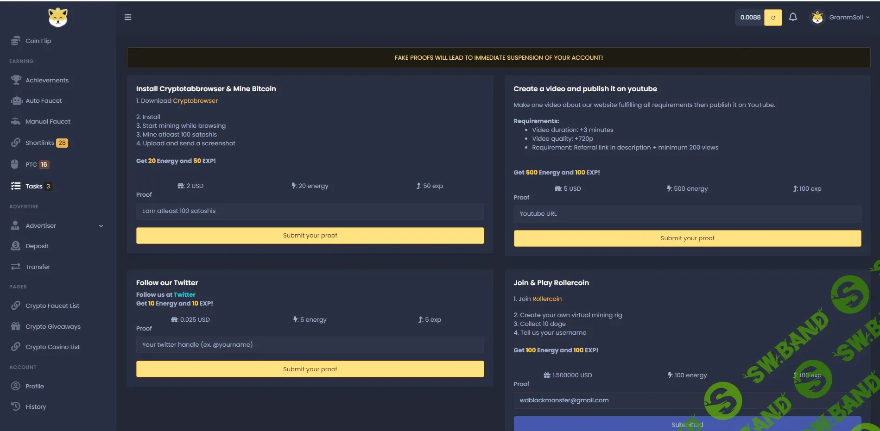Screen dimensions: 880x431
Task: Open the Shortlinks menu item
Action: tap(40, 143)
